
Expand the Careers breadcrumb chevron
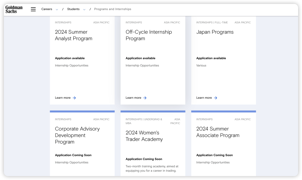(57, 10)
